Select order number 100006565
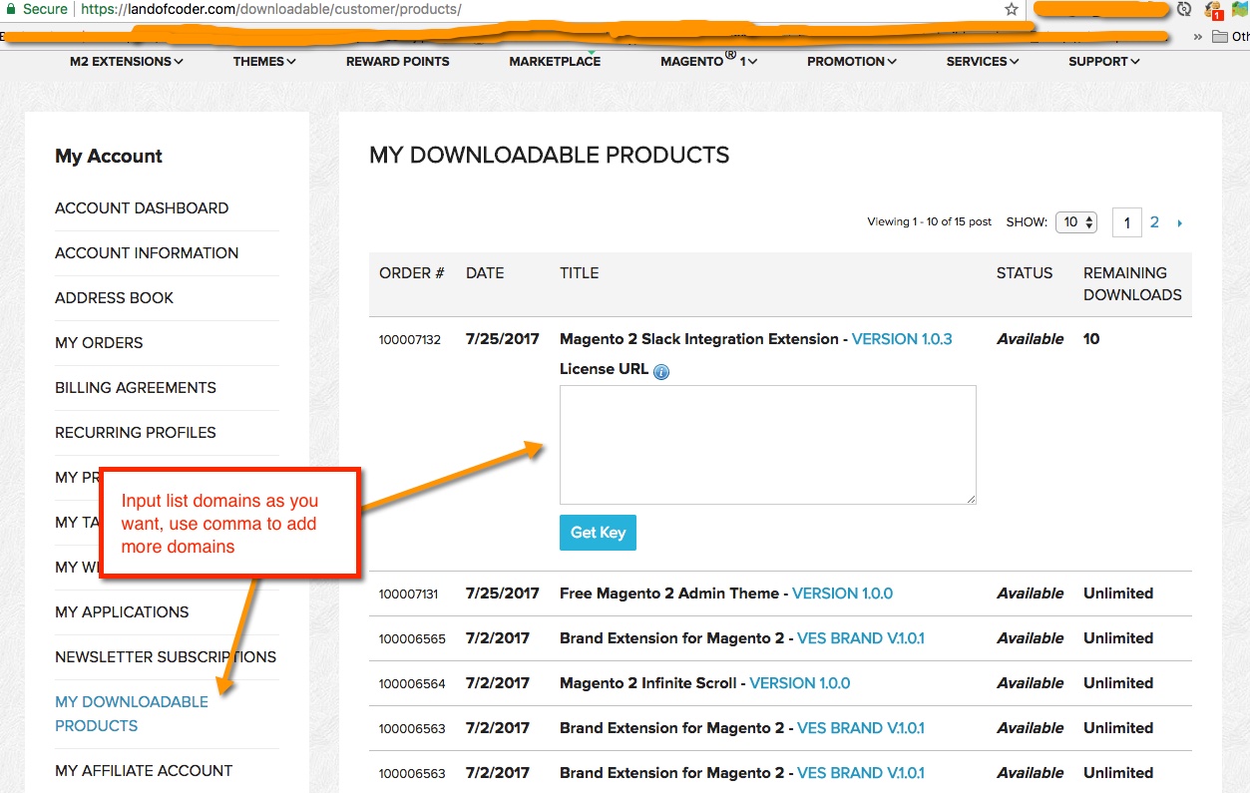Screen dimensions: 1250x793 (412, 639)
